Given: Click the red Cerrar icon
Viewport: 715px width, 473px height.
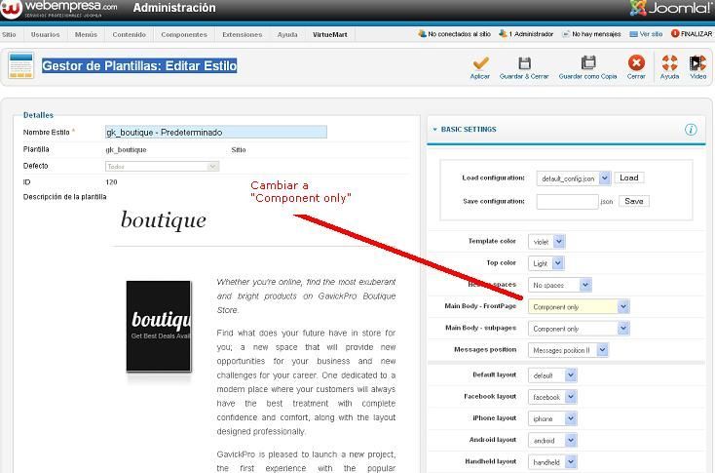Looking at the screenshot, I should click(636, 62).
